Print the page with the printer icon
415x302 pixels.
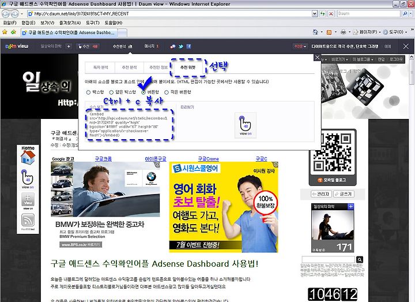click(x=344, y=32)
